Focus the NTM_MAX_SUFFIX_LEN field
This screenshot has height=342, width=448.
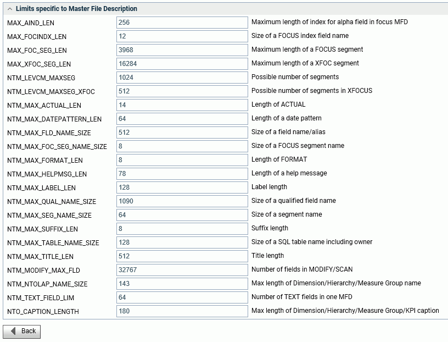(x=182, y=229)
